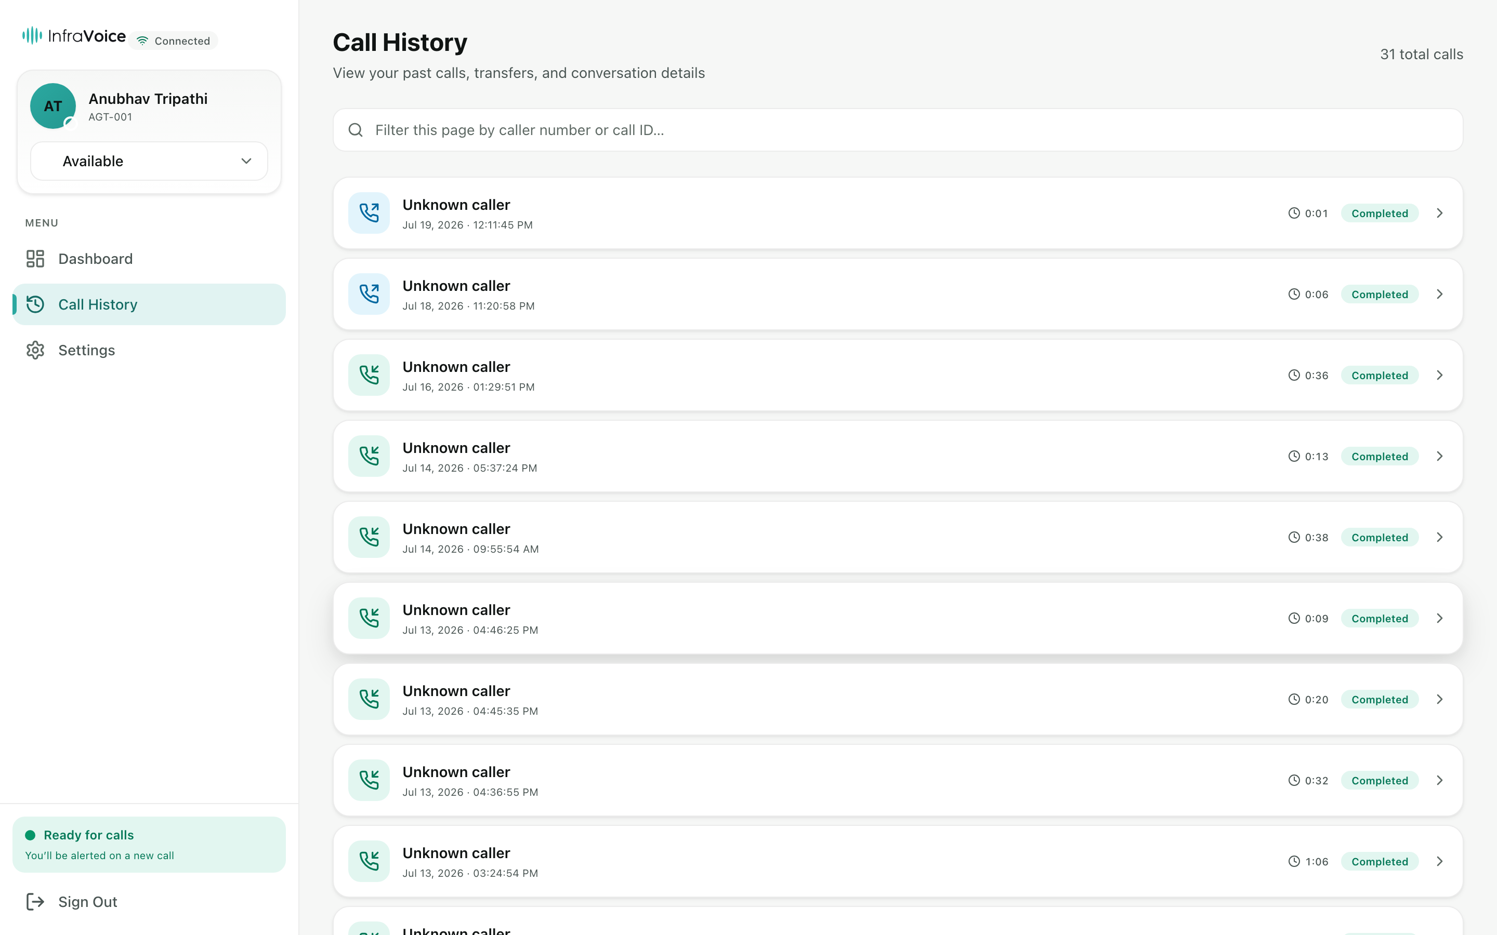Click the AGT-001 agent ID
Image resolution: width=1497 pixels, height=935 pixels.
click(110, 117)
